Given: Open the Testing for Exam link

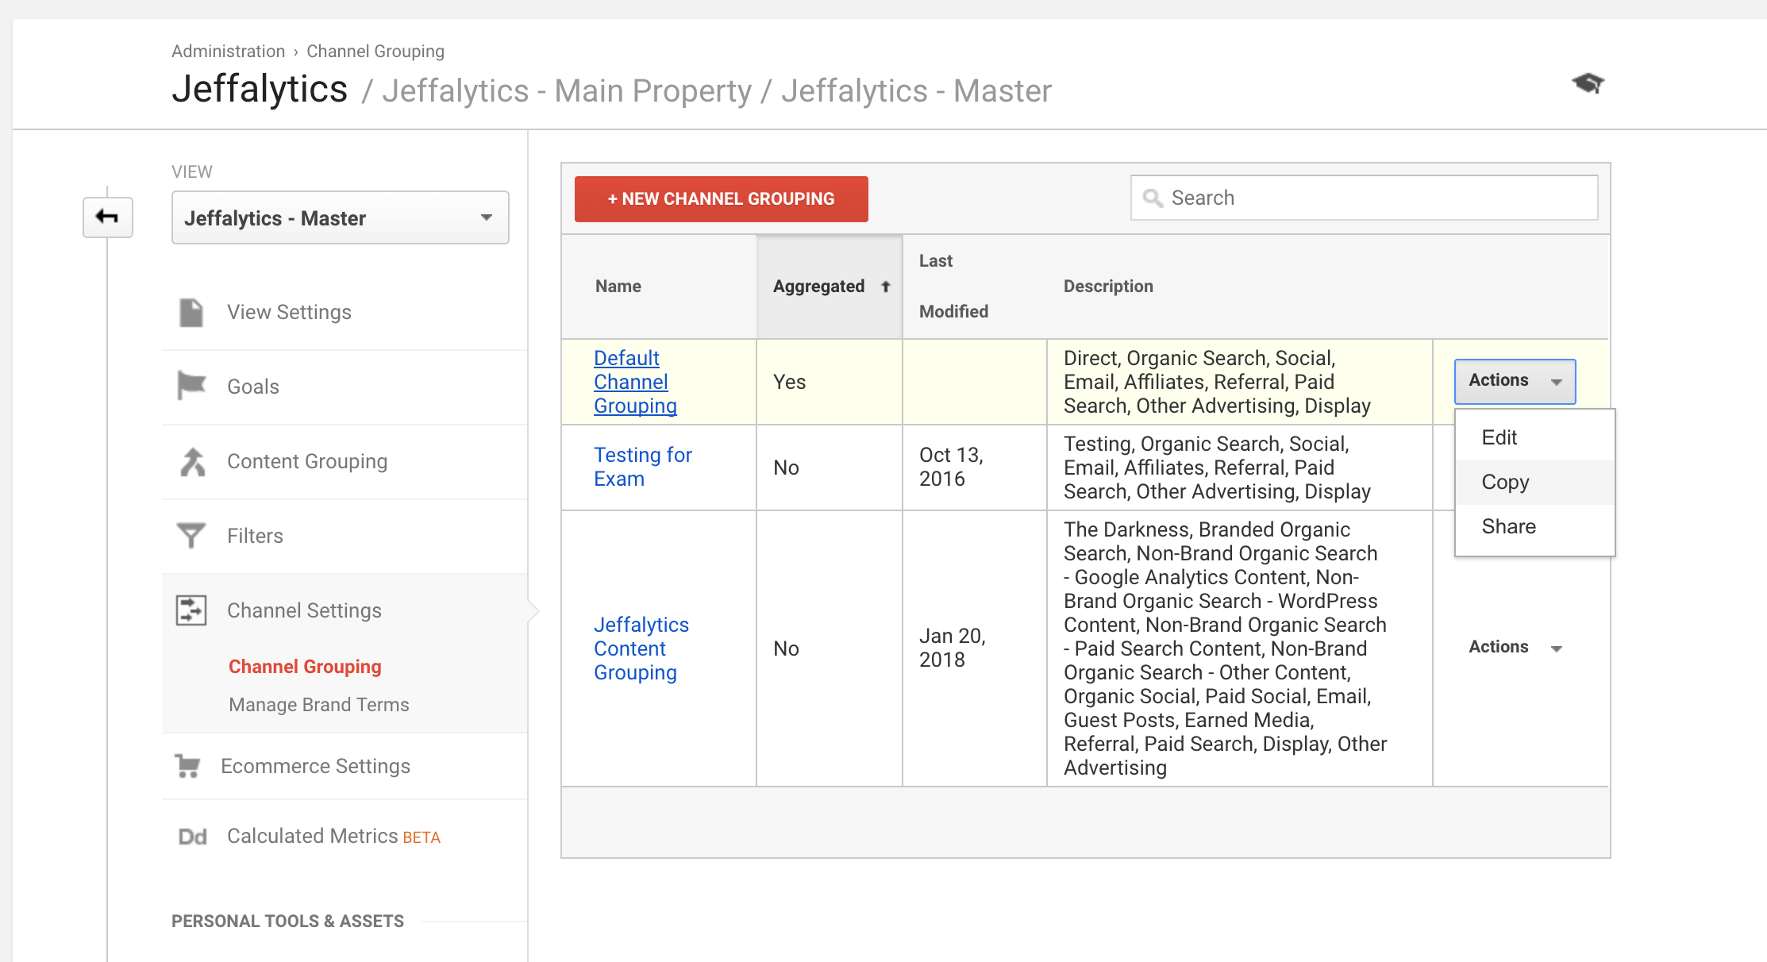Looking at the screenshot, I should point(642,467).
